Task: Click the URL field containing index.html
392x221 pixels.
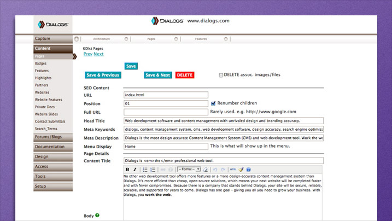Action: pyautogui.click(x=166, y=95)
